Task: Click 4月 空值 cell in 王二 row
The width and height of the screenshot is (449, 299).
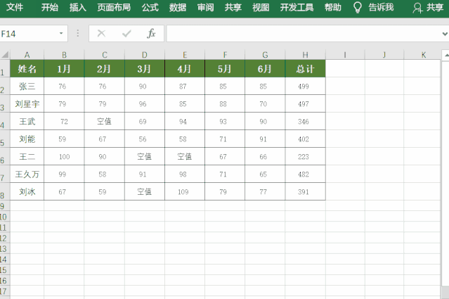Action: point(185,156)
